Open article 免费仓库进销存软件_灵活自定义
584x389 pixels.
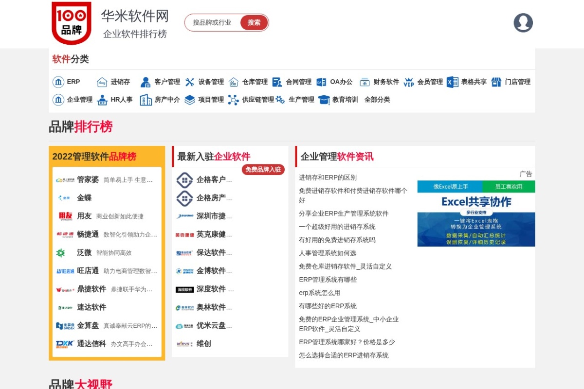pyautogui.click(x=345, y=266)
